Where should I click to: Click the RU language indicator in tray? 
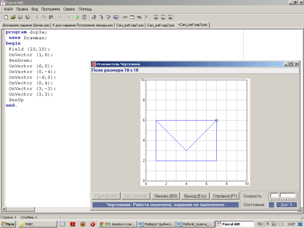(260, 223)
